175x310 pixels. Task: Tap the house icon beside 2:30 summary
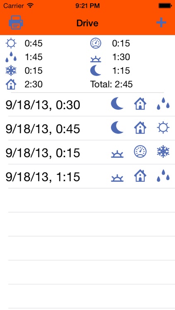[x=11, y=84]
